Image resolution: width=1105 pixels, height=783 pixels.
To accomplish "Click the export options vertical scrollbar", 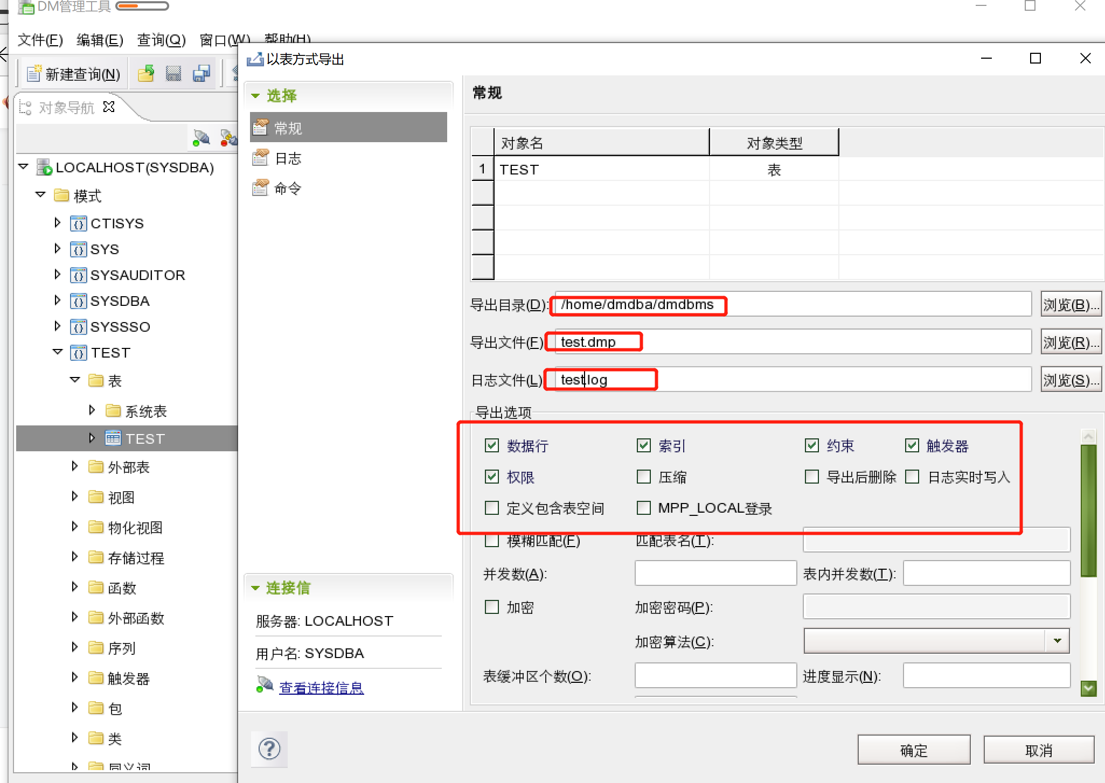I will (1088, 512).
